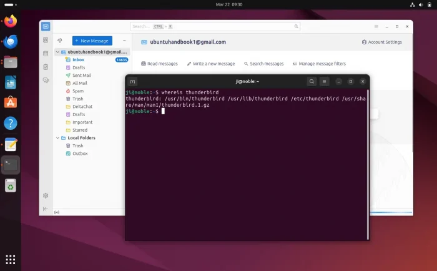
Task: Open folder pane options (three dots)
Action: 124,40
